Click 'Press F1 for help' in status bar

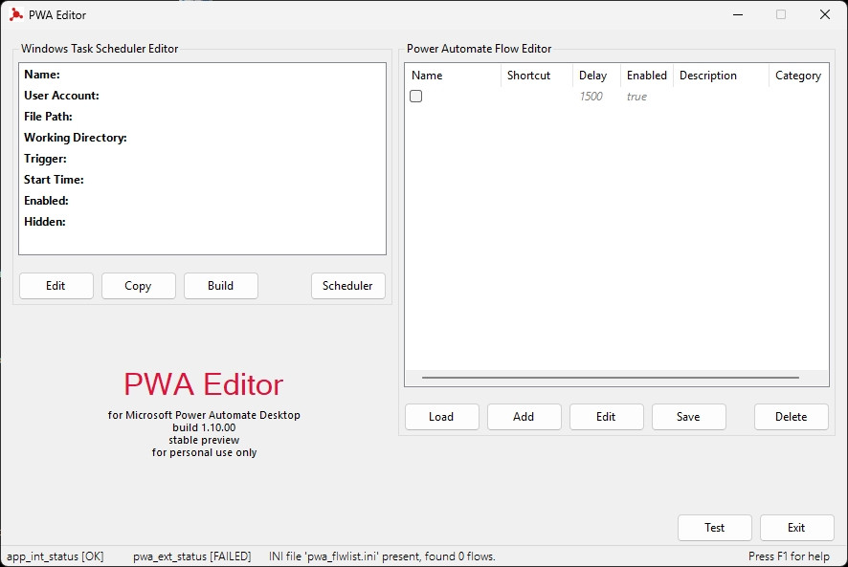click(x=789, y=556)
